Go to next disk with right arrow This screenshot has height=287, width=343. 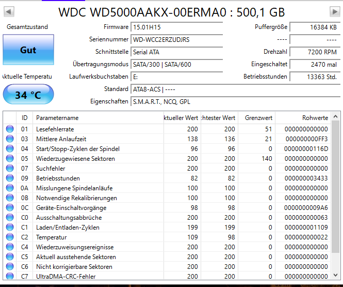coord(335,11)
